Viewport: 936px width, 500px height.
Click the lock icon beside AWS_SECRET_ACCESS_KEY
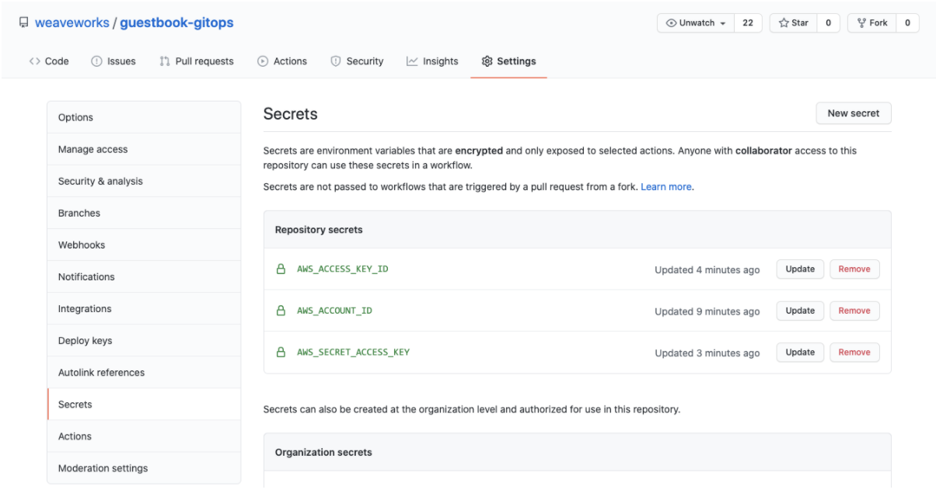coord(281,352)
